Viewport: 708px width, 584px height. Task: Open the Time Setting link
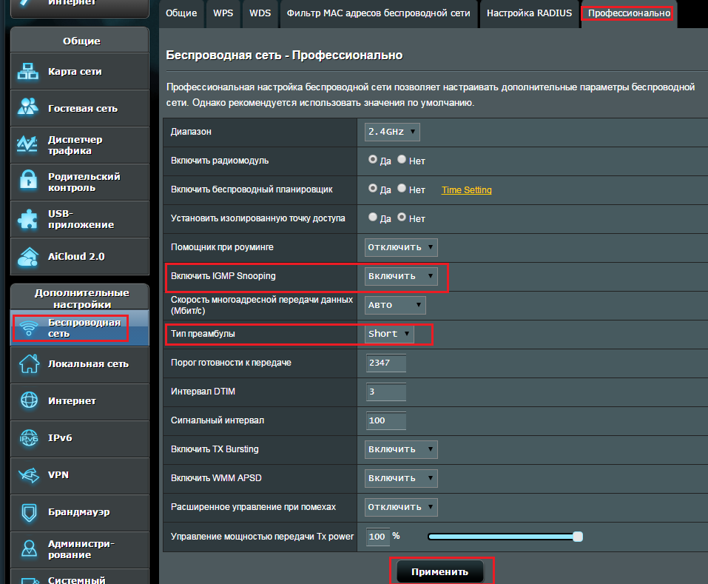[466, 190]
